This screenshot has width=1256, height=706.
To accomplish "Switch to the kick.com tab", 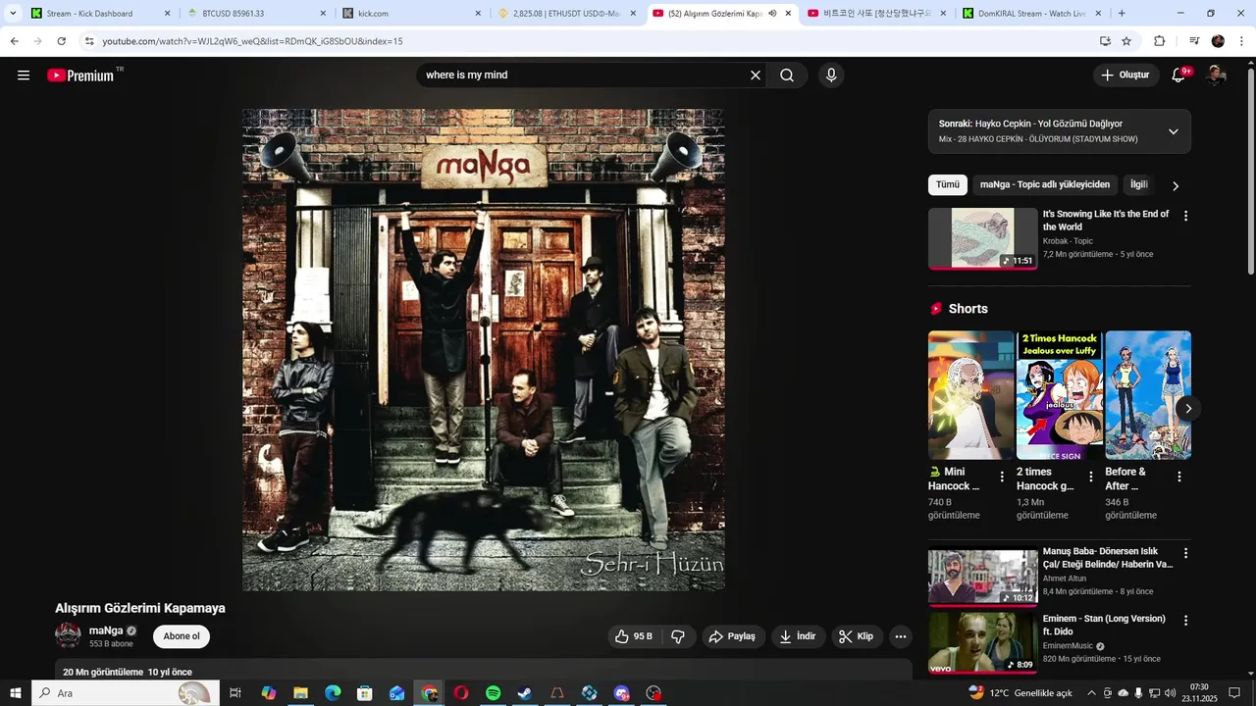I will pyautogui.click(x=412, y=14).
